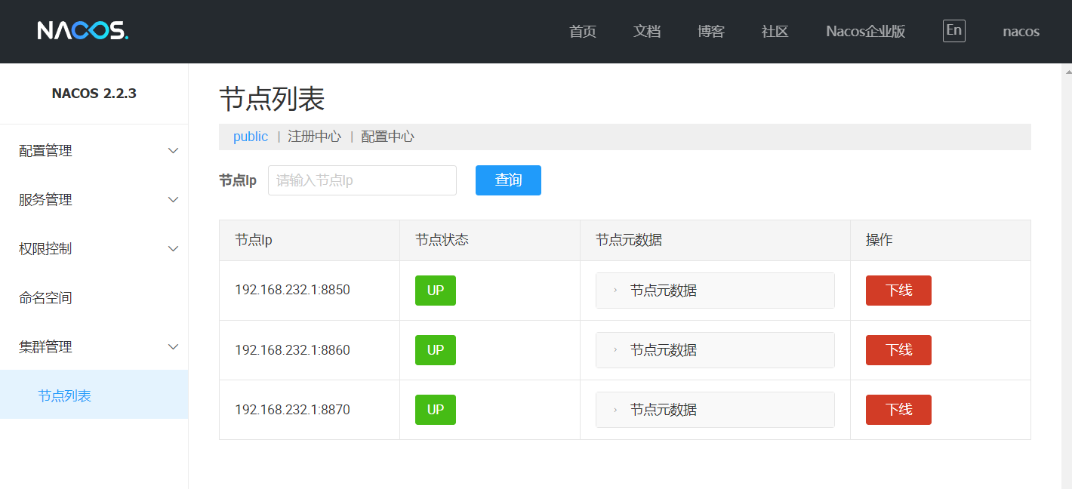The image size is (1072, 489).
Task: Open 命名空间 in the sidebar
Action: pos(45,298)
